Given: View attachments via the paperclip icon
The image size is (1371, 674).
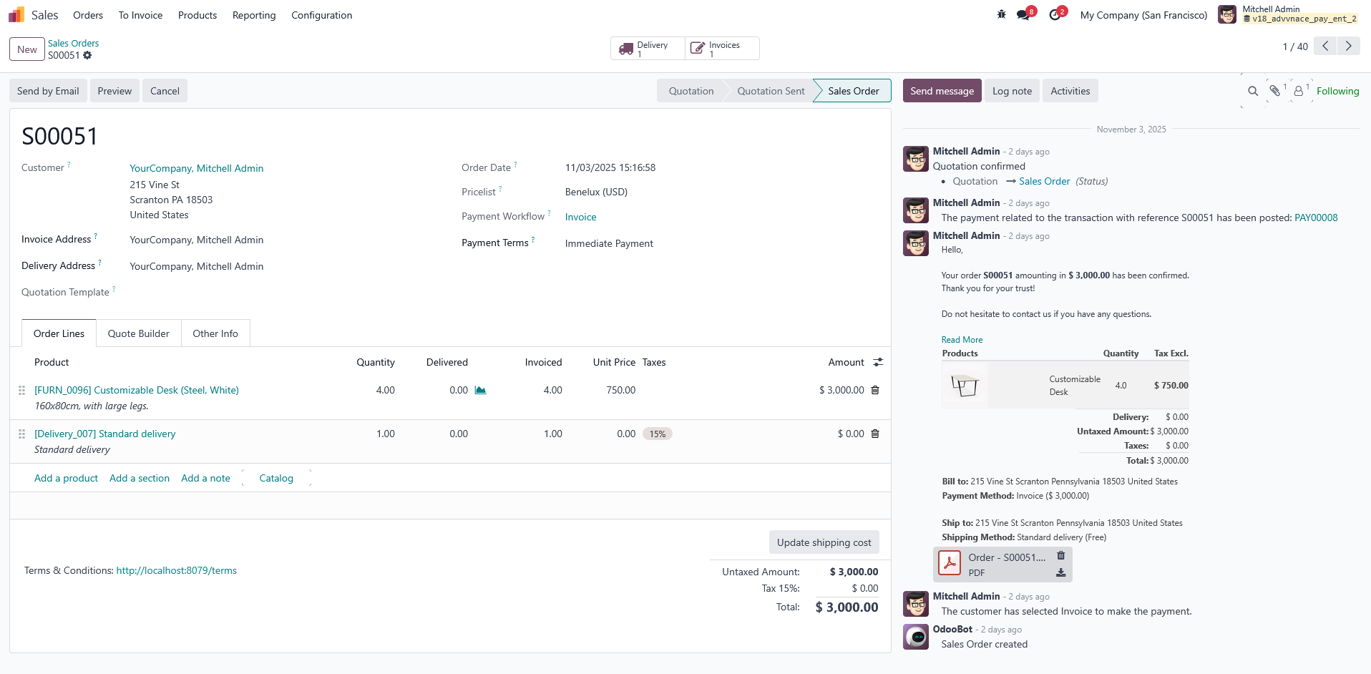Looking at the screenshot, I should point(1276,91).
